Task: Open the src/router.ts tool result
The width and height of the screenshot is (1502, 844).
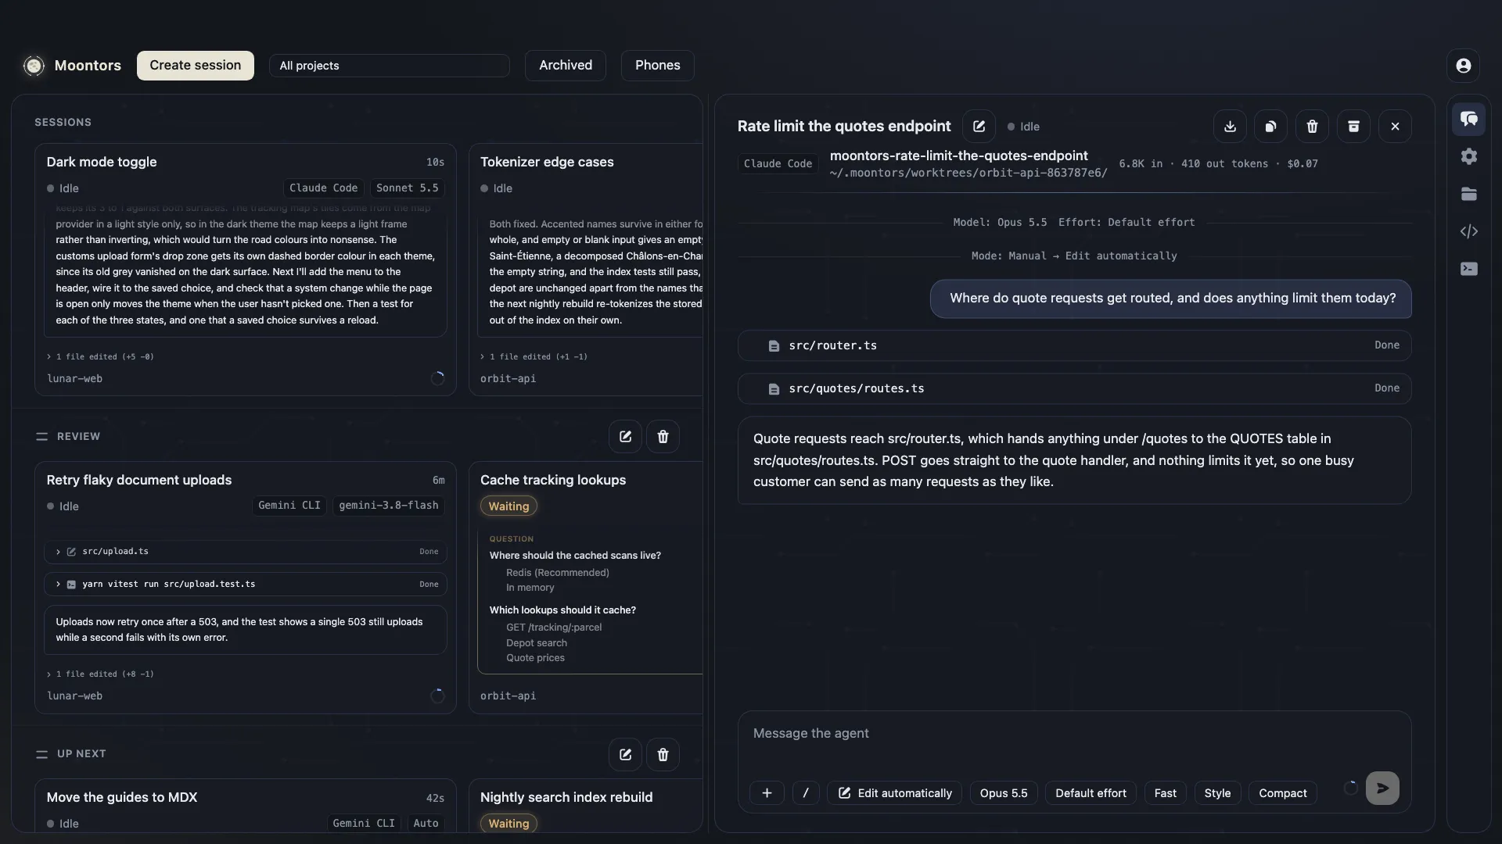Action: point(1074,345)
